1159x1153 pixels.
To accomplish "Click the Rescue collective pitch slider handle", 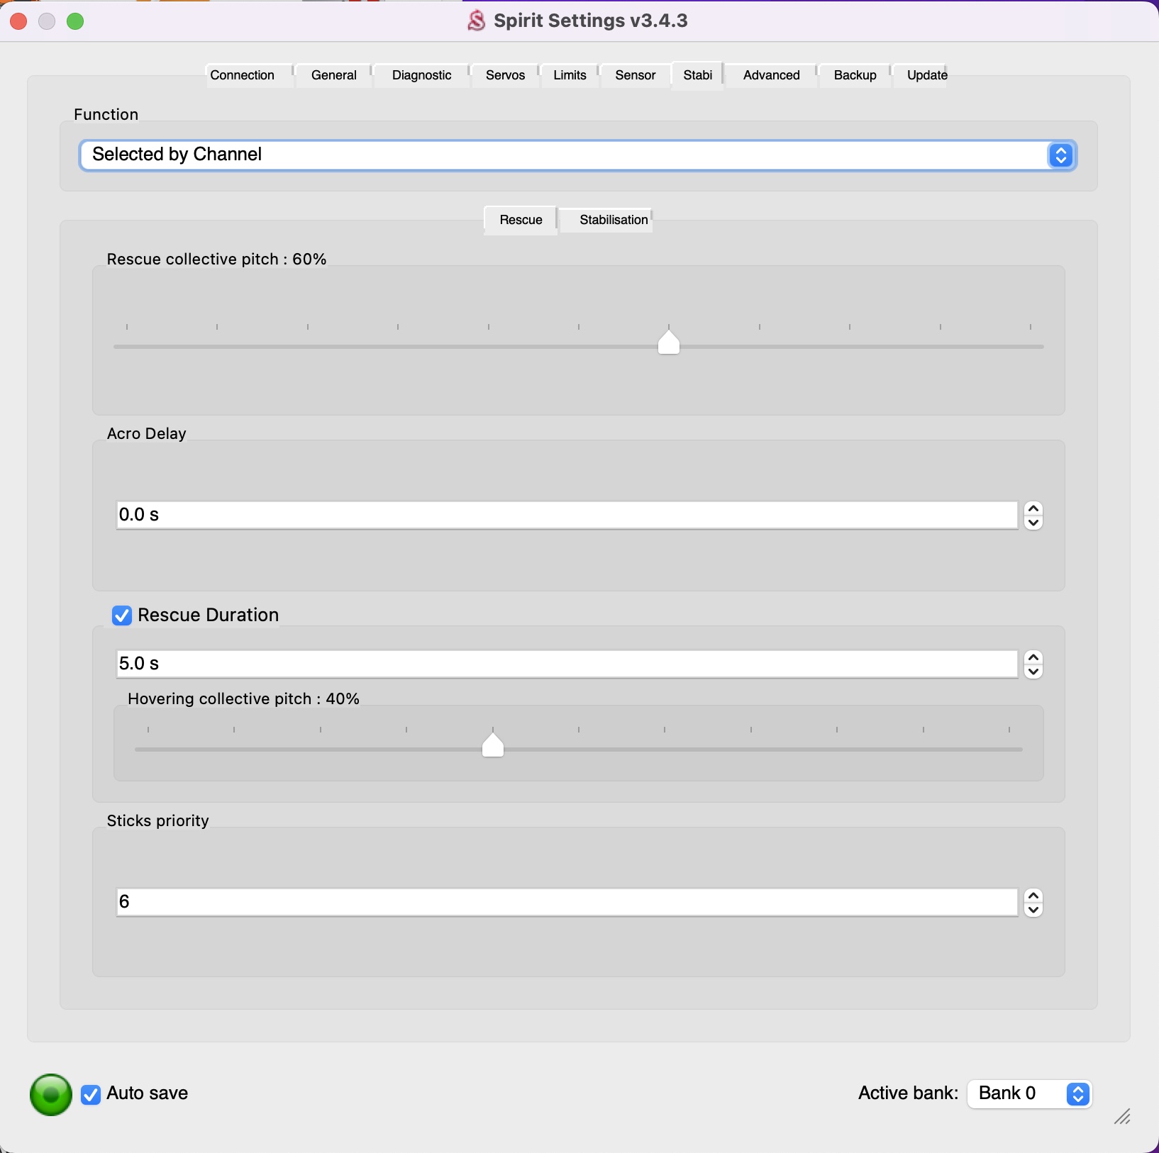I will (x=669, y=342).
